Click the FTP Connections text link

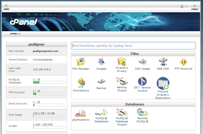81,89
